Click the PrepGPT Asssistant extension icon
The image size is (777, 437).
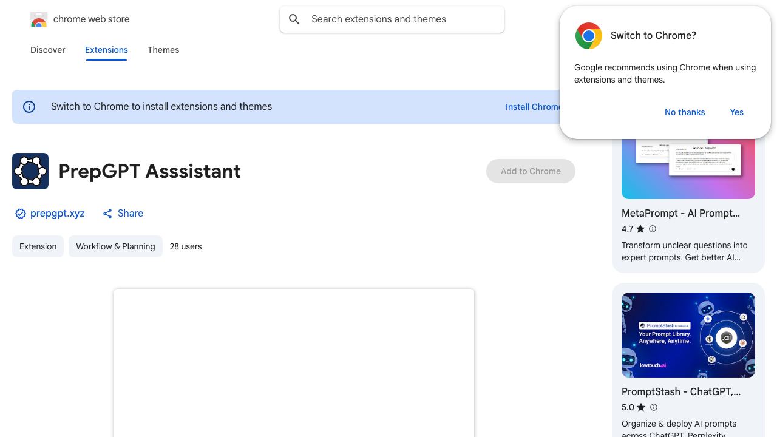click(30, 171)
